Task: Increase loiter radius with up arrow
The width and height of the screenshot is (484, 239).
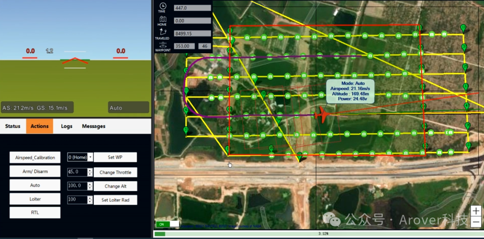Action: (90, 198)
